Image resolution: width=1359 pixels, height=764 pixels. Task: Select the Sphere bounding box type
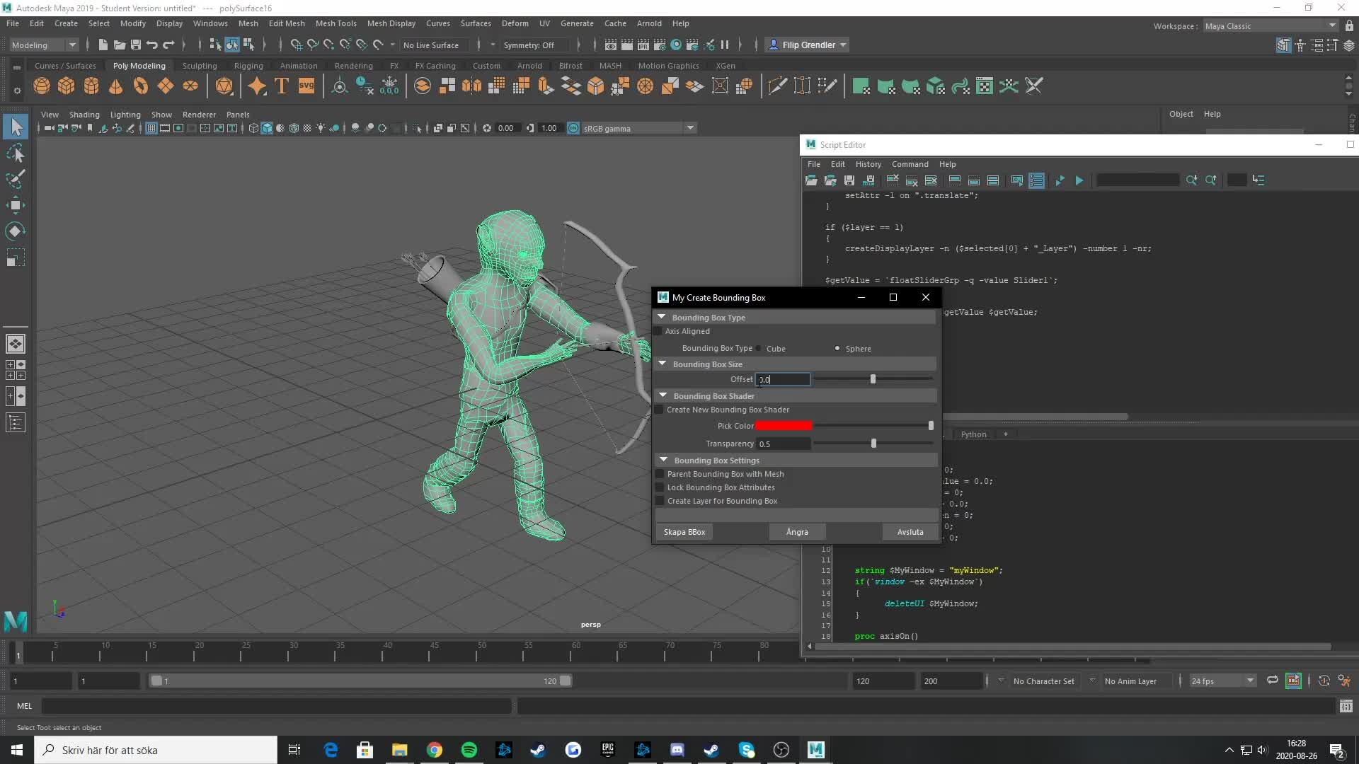pyautogui.click(x=837, y=348)
